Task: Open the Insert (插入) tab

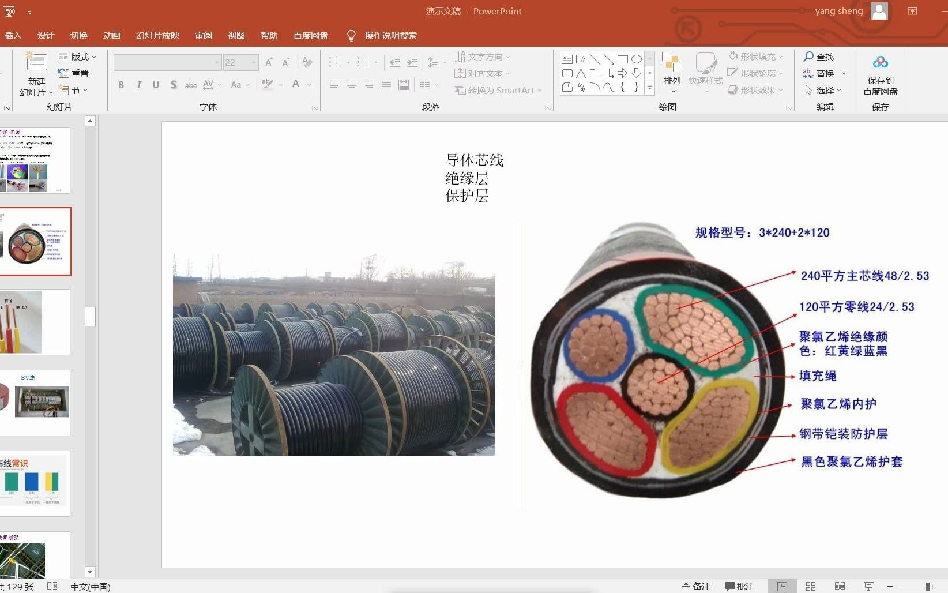Action: point(13,35)
